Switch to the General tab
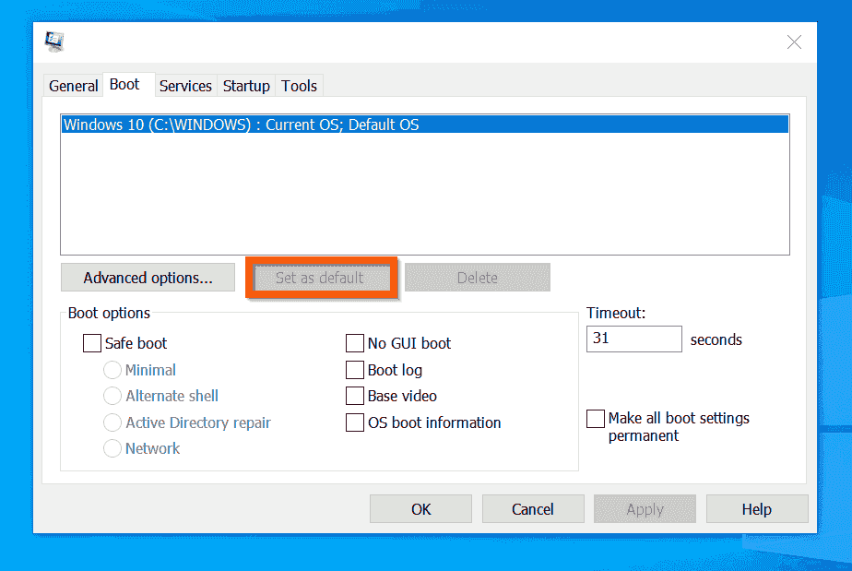Viewport: 852px width, 571px height. pyautogui.click(x=74, y=86)
